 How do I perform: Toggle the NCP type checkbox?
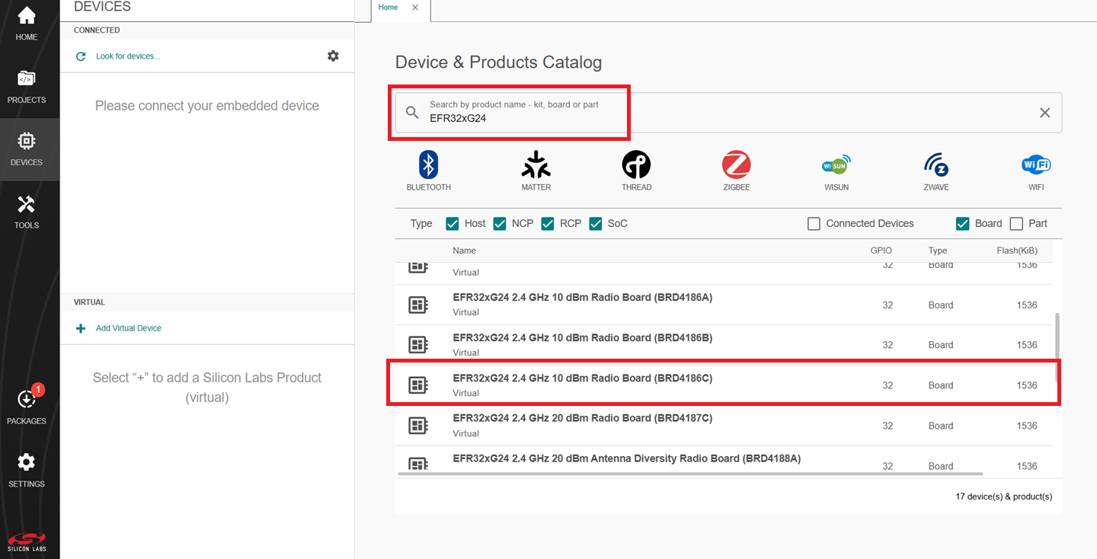point(500,223)
